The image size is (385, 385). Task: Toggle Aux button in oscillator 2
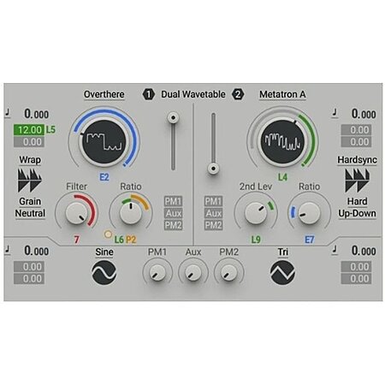213,213
